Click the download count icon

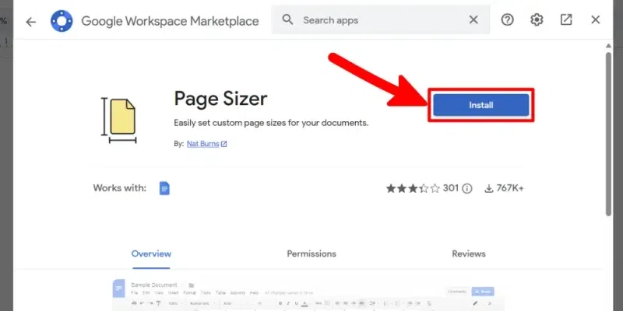click(489, 188)
